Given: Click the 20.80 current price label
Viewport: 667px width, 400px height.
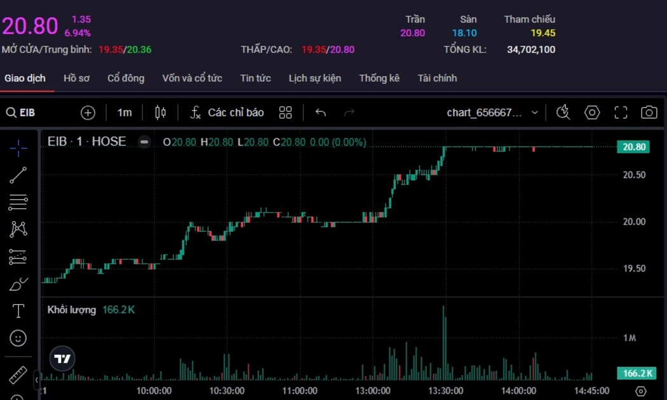Looking at the screenshot, I should 633,147.
